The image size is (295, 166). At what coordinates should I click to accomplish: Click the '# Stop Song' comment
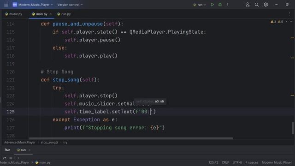point(57,72)
